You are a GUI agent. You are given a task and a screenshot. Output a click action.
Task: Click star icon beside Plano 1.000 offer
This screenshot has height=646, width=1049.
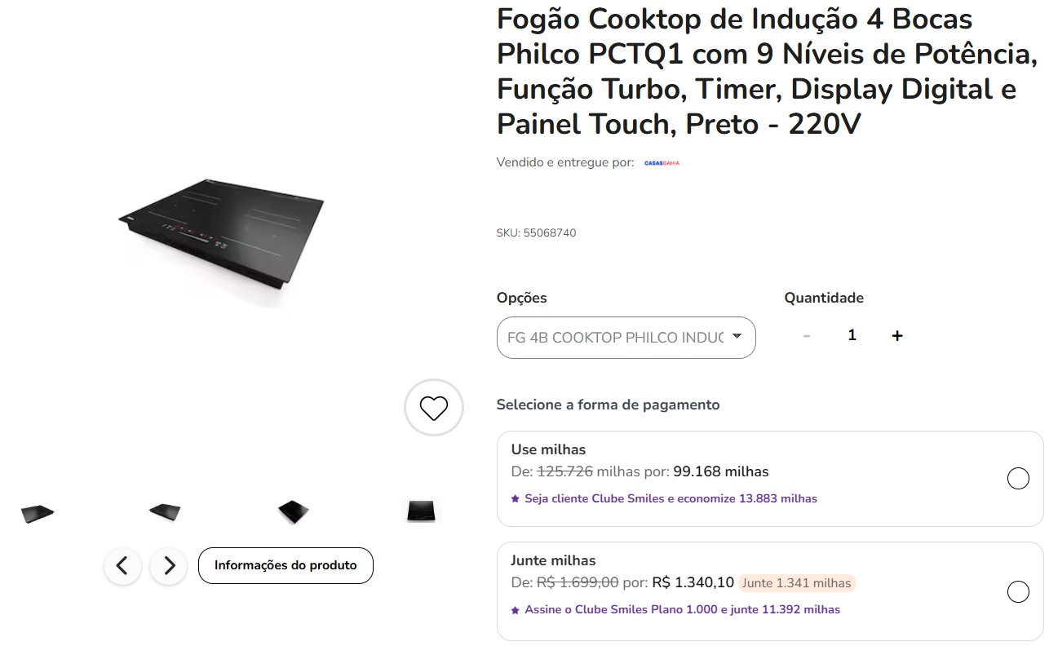515,609
